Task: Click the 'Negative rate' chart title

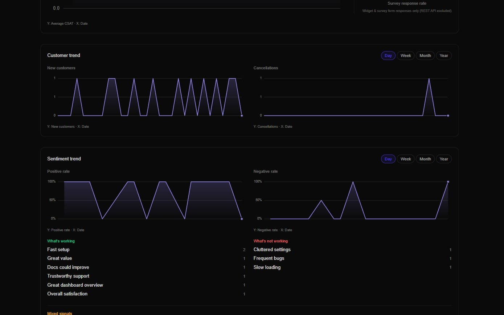Action: pyautogui.click(x=266, y=171)
